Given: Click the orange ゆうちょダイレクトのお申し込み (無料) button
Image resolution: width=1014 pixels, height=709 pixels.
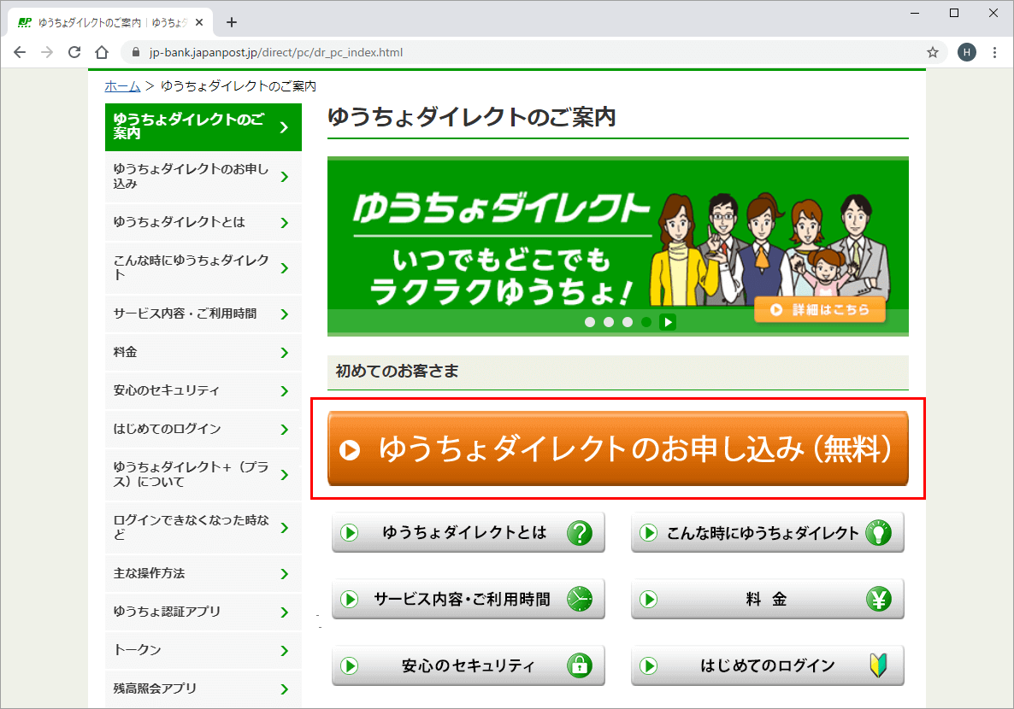Looking at the screenshot, I should pyautogui.click(x=617, y=448).
